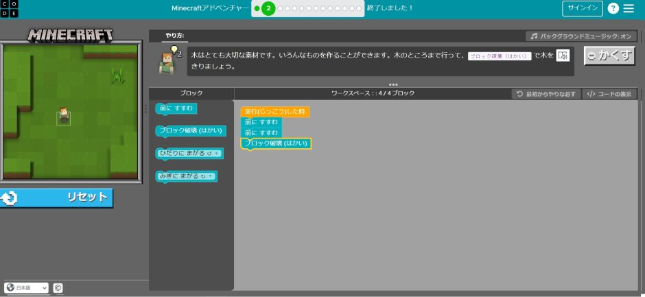Open the hamburger menu
Image resolution: width=645 pixels, height=297 pixels.
coord(629,8)
